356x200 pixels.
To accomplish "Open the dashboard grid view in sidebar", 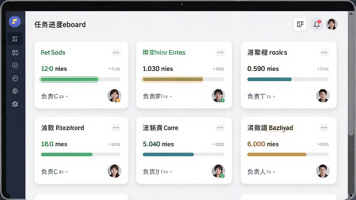I will pos(15,39).
